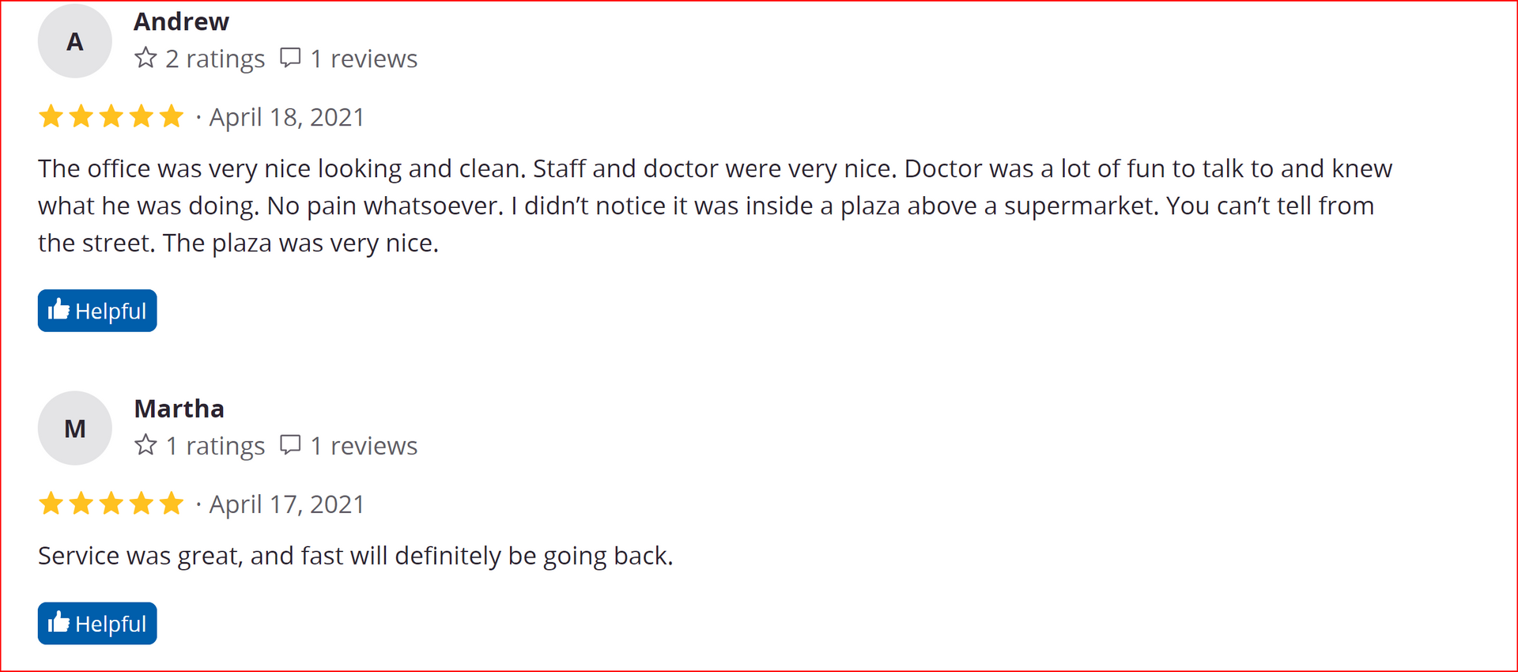Click Andrew's five-star rating row
1518x672 pixels.
pyautogui.click(x=111, y=116)
